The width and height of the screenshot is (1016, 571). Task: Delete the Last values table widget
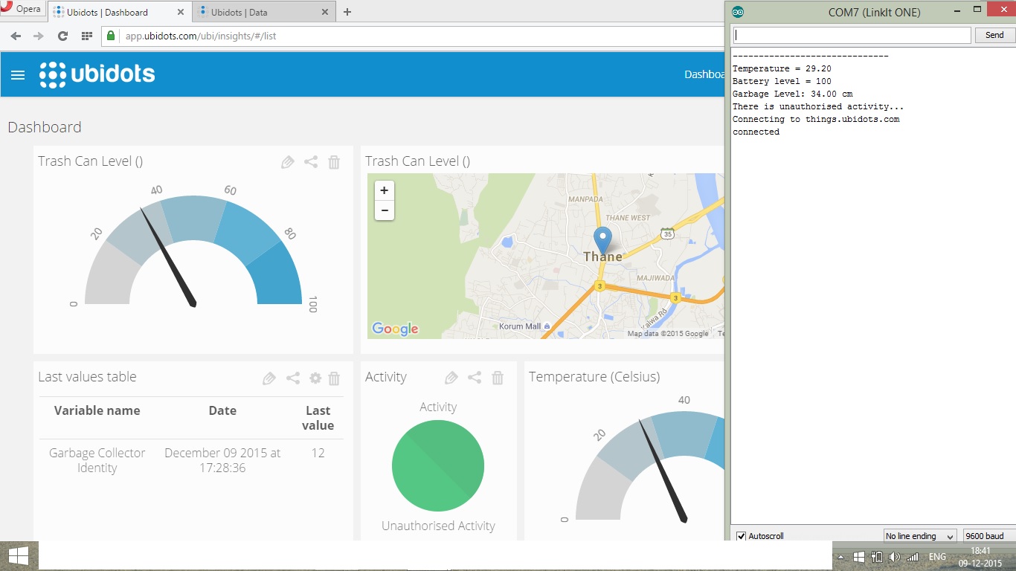335,378
